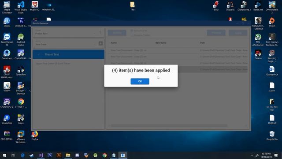Open Illustrator from the taskbar

[x=59, y=155]
